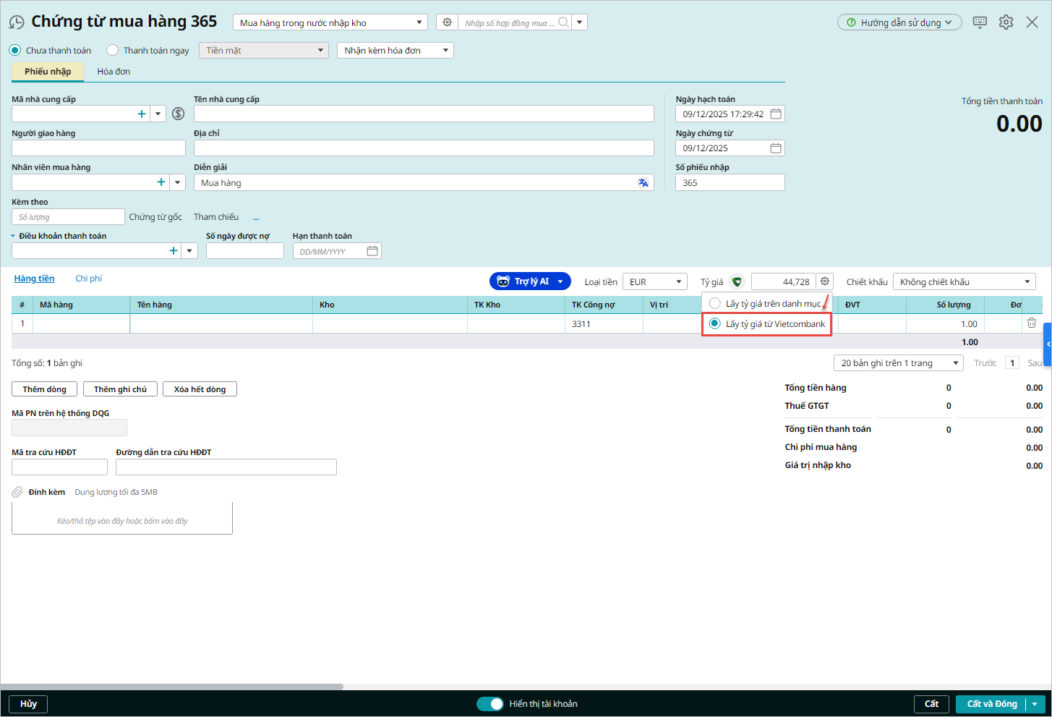This screenshot has width=1052, height=717.
Task: Toggle Hiển thị tài khoản switch
Action: (x=489, y=704)
